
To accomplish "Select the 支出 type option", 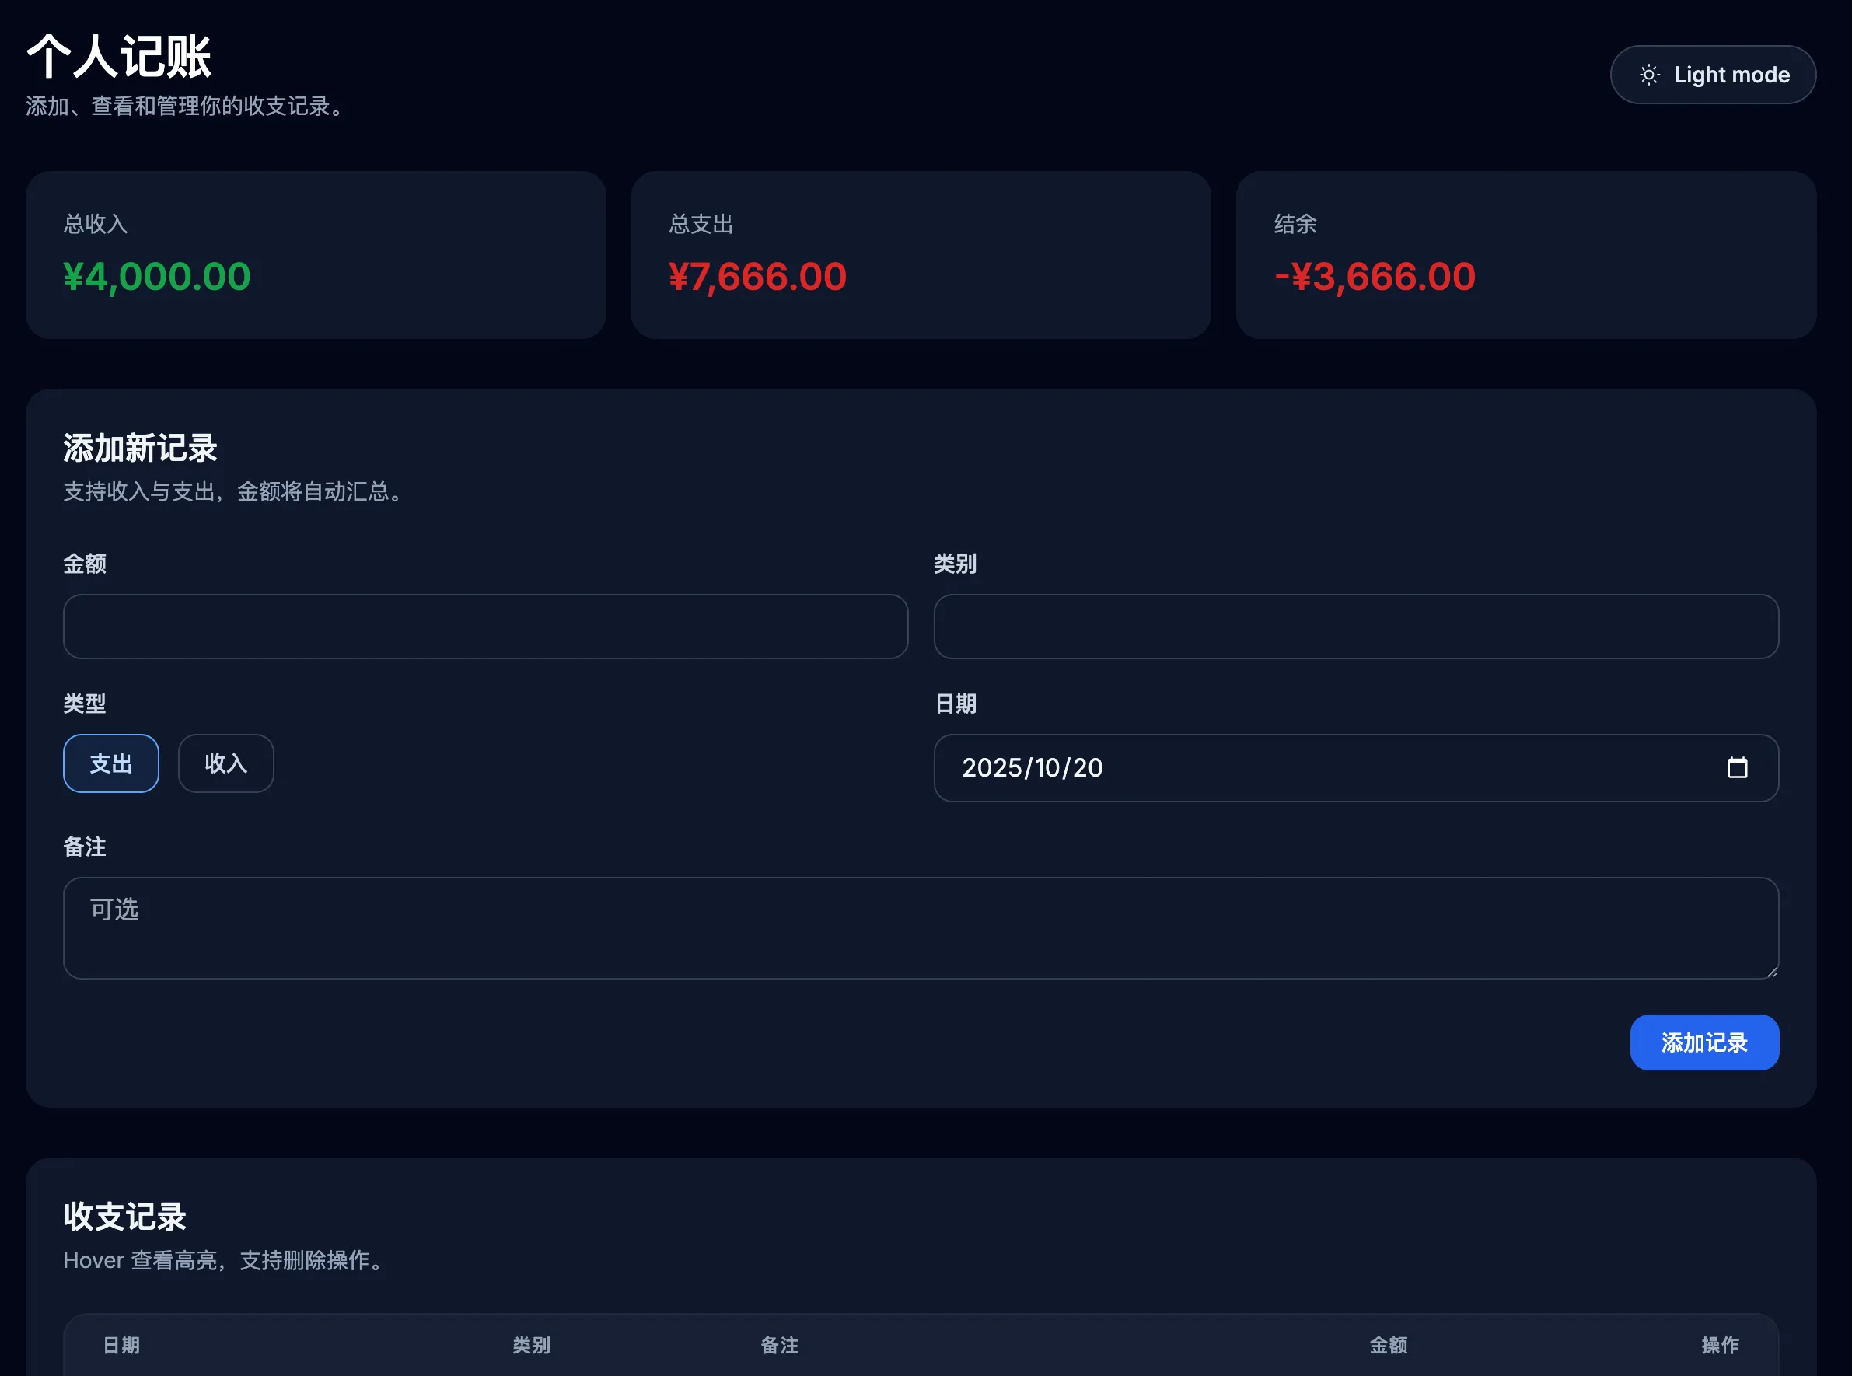I will (x=111, y=763).
